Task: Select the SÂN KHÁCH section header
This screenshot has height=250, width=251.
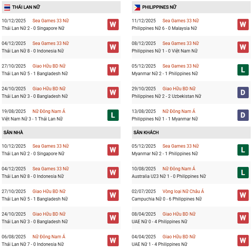Action: tap(146, 133)
